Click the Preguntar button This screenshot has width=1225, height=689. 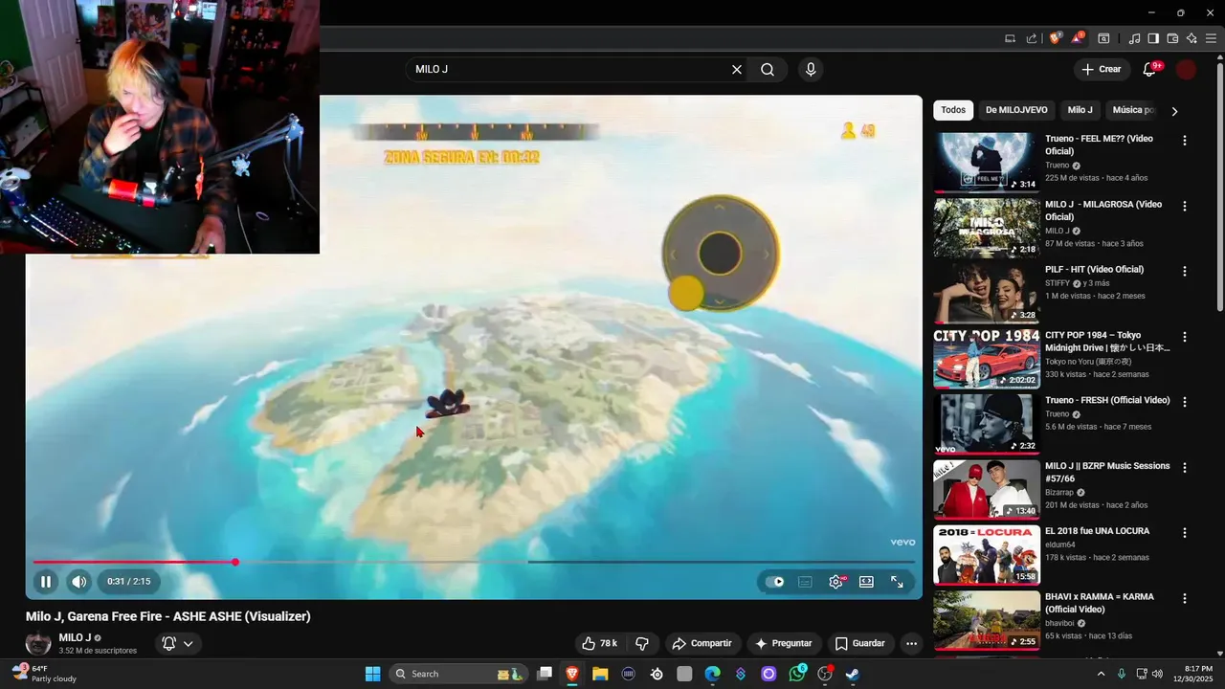[783, 643]
